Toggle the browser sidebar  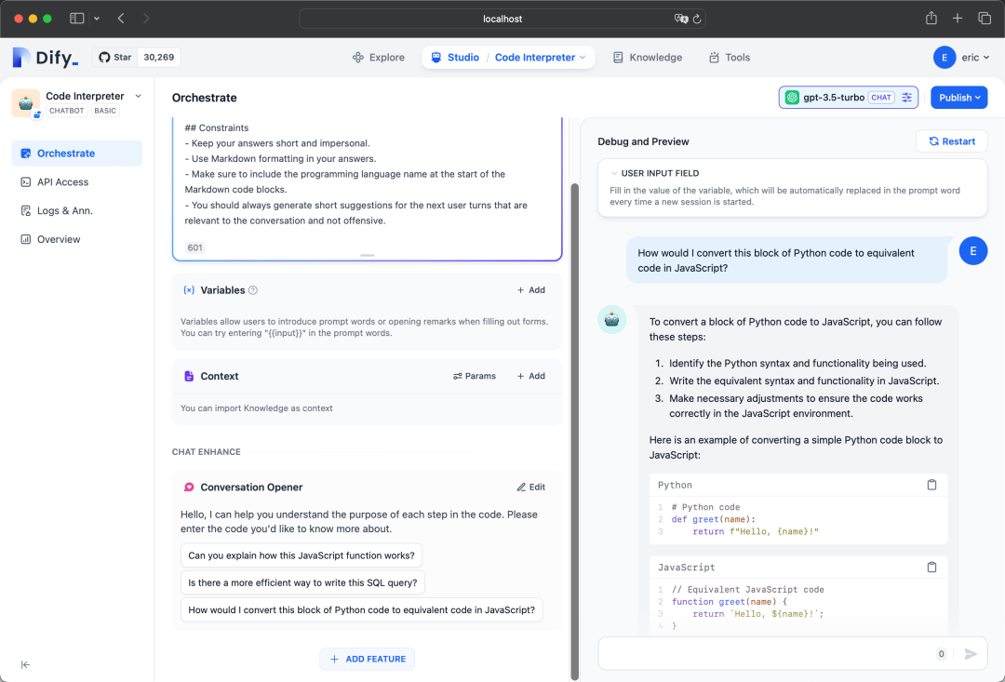[x=77, y=19]
